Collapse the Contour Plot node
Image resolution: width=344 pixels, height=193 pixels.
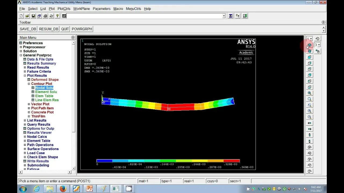[29, 84]
